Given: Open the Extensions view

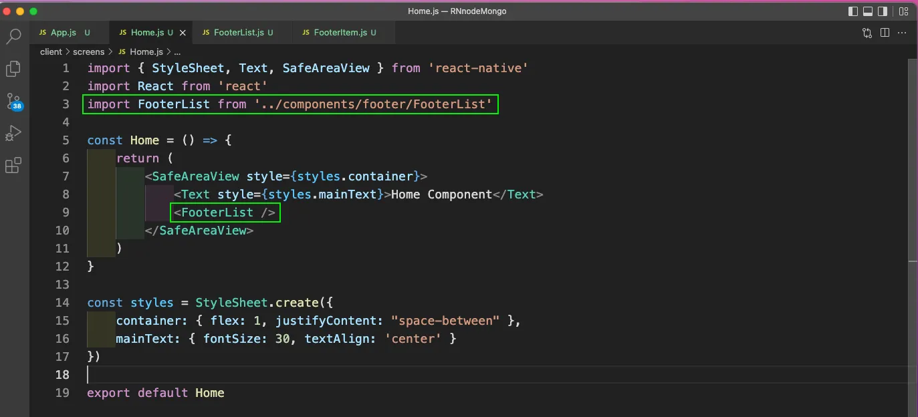Looking at the screenshot, I should pyautogui.click(x=13, y=166).
